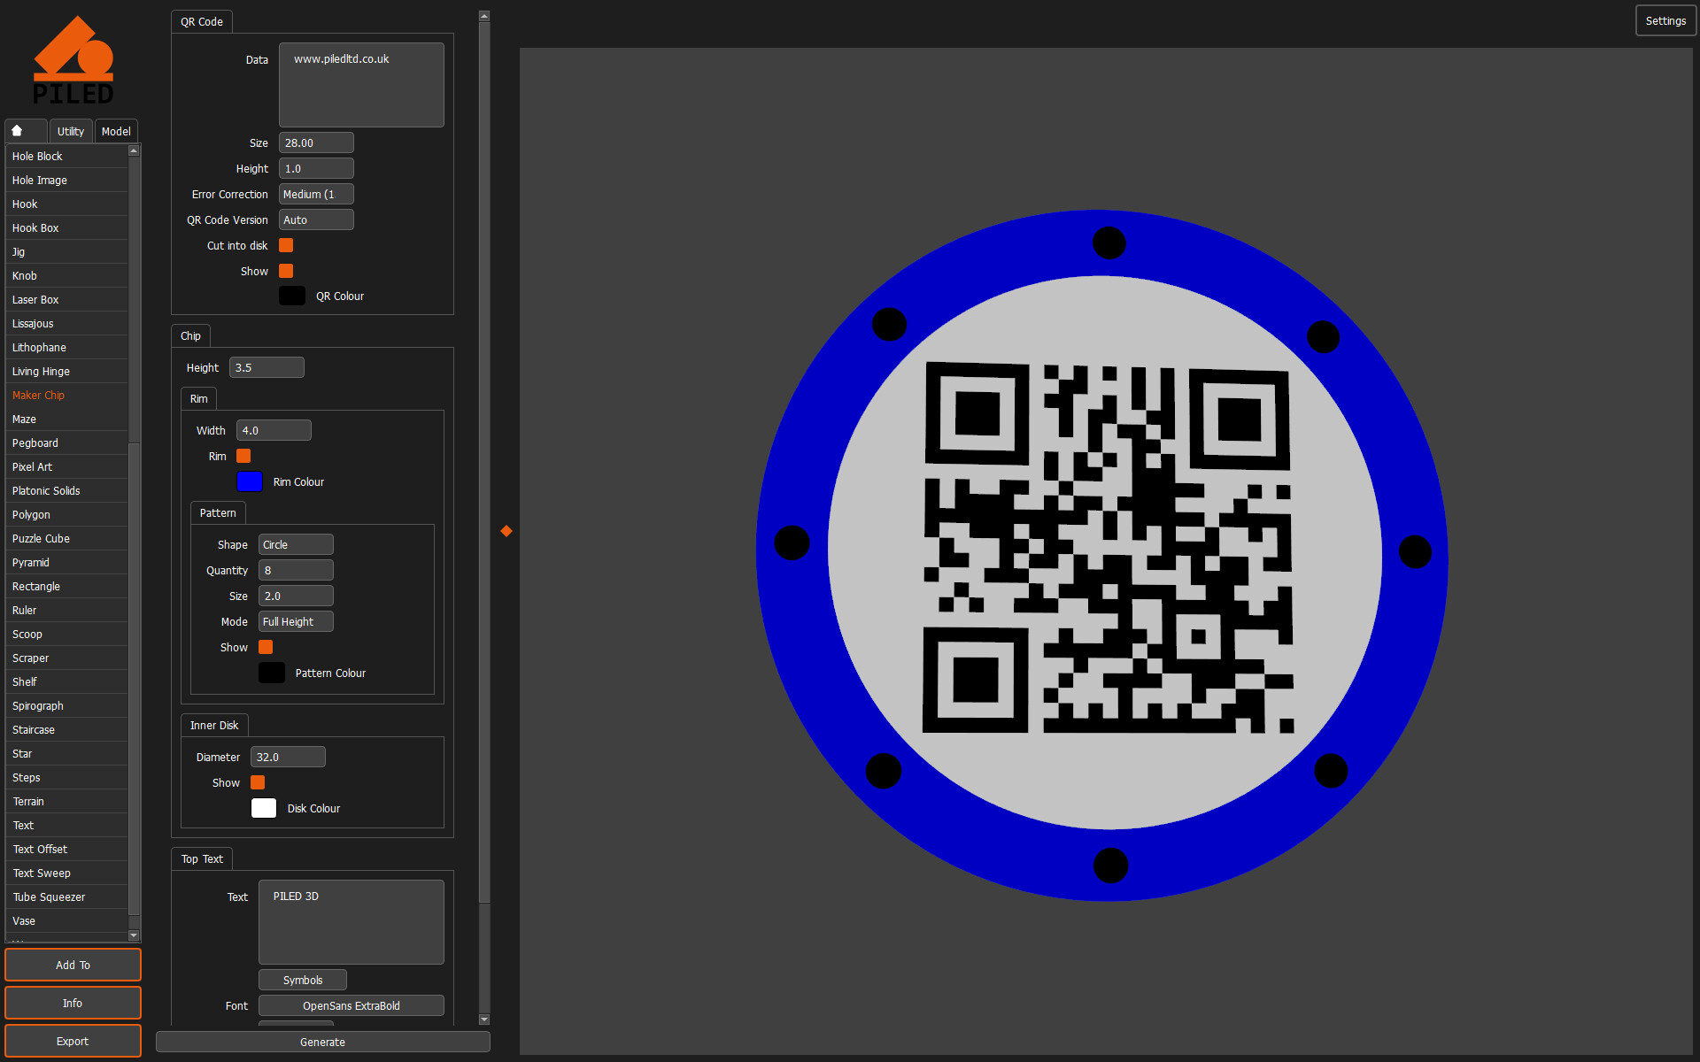Image resolution: width=1700 pixels, height=1062 pixels.
Task: Open the OpenSans ExtraBold font selector
Action: click(351, 1005)
